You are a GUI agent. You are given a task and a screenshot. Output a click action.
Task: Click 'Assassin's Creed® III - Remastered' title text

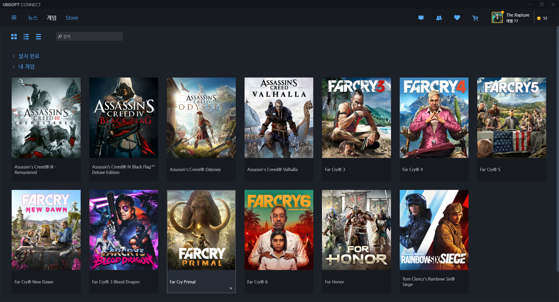pyautogui.click(x=35, y=170)
